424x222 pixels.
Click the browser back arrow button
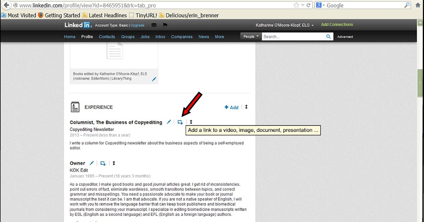pos(6,5)
